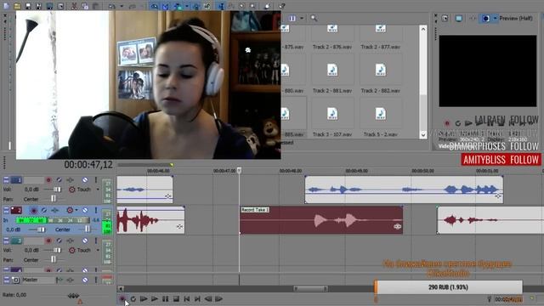Click the Project Media scroll down arrow
This screenshot has width=544, height=306.
(423, 134)
